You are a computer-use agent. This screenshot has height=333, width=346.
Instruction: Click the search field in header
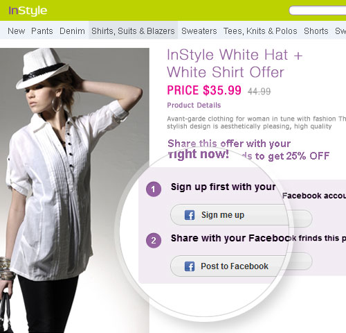pos(318,10)
